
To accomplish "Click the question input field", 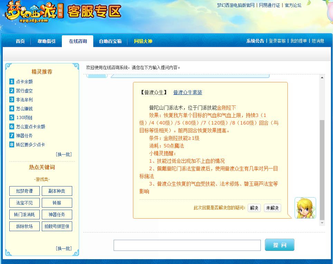I will [x=187, y=245].
